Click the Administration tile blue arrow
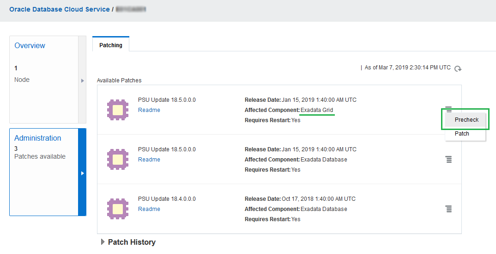The width and height of the screenshot is (496, 254). (83, 173)
